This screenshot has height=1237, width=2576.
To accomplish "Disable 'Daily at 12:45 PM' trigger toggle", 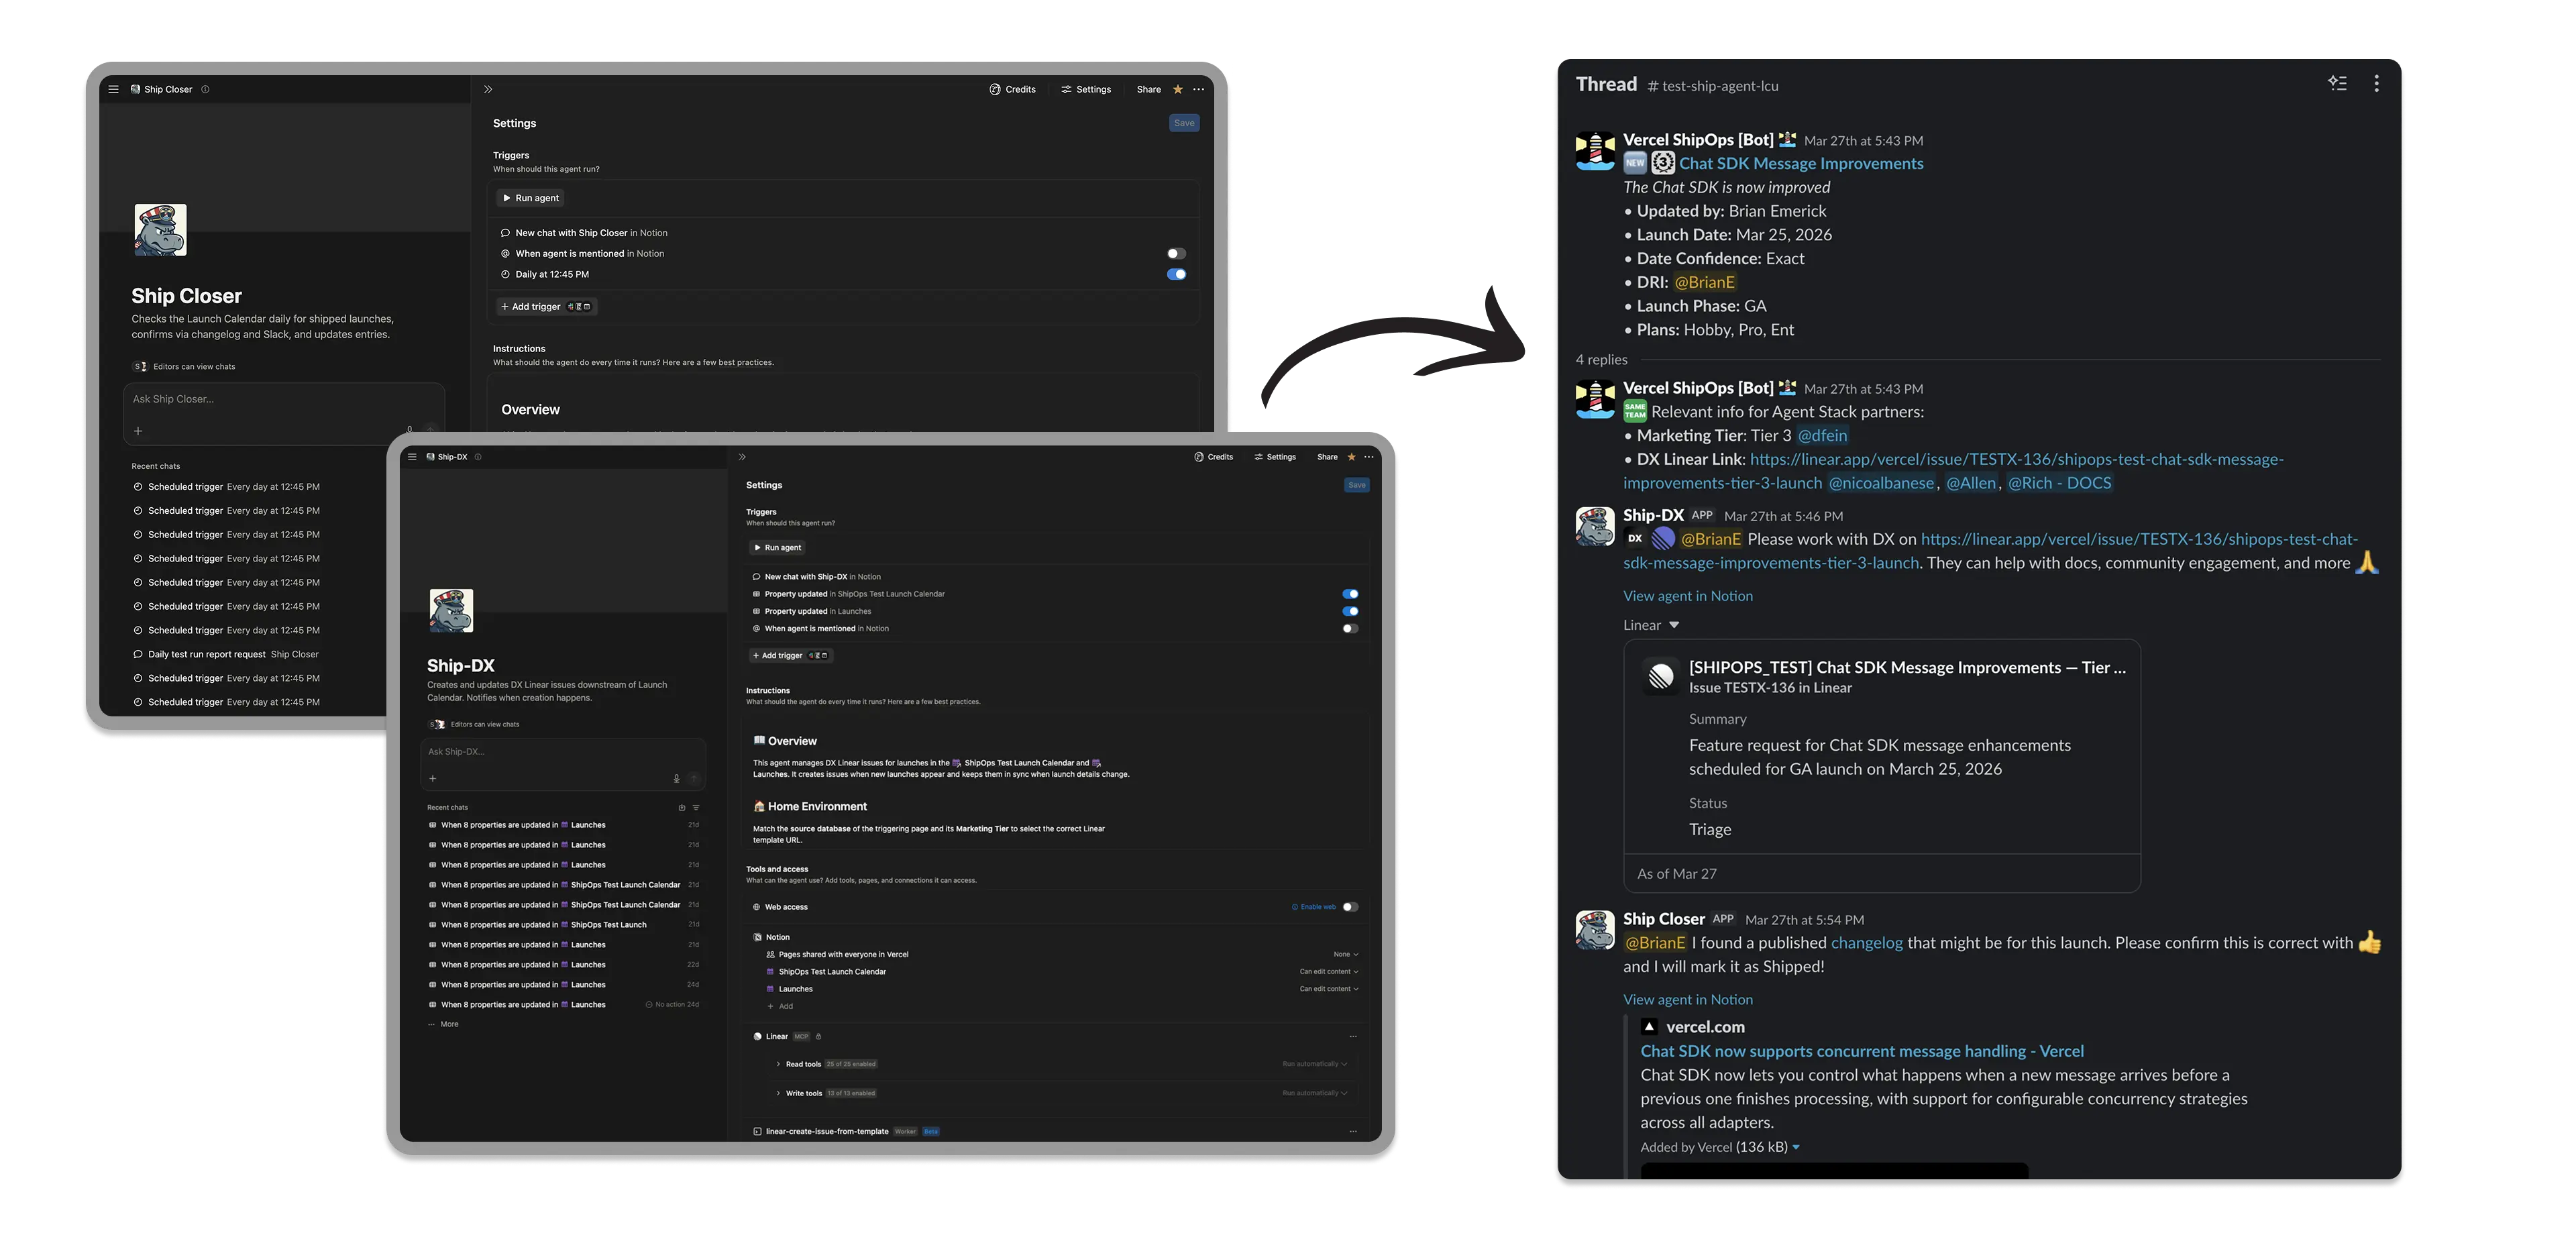I will [x=1176, y=274].
